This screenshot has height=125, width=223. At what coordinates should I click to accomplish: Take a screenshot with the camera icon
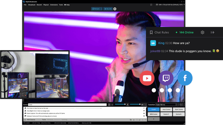click(x=115, y=9)
